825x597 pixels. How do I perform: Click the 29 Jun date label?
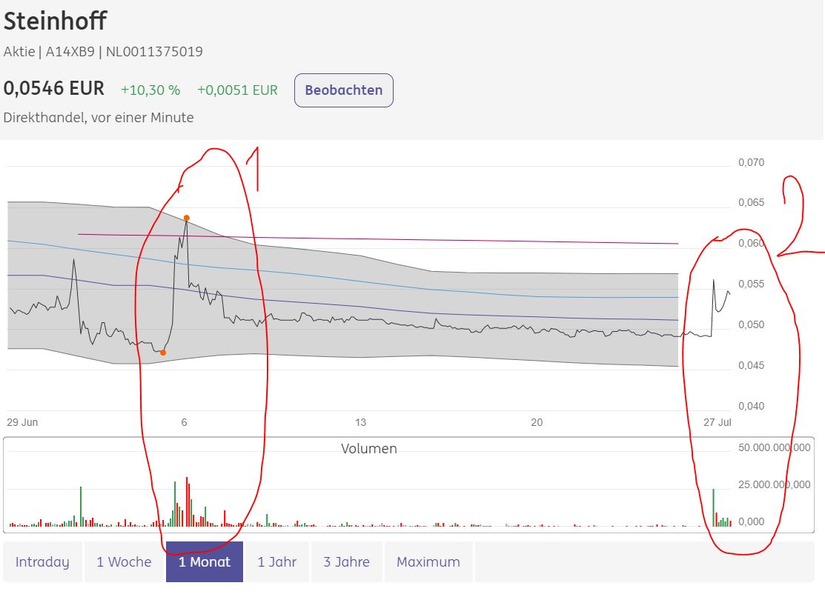[x=22, y=422]
